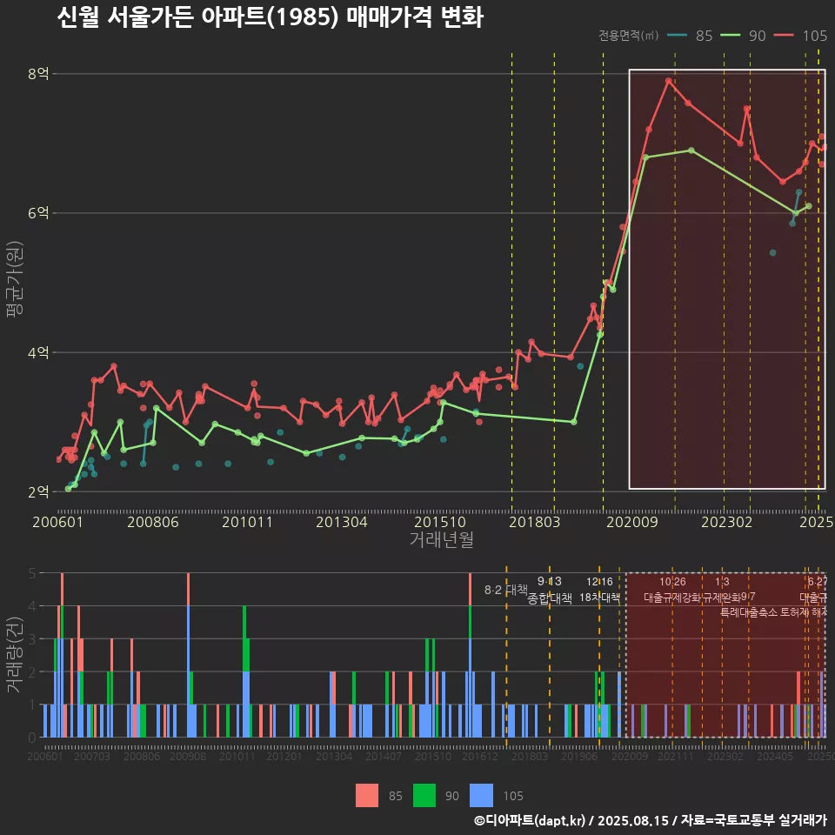Image resolution: width=835 pixels, height=835 pixels.
Task: Click the '5' label on the volume axis
Action: point(32,573)
